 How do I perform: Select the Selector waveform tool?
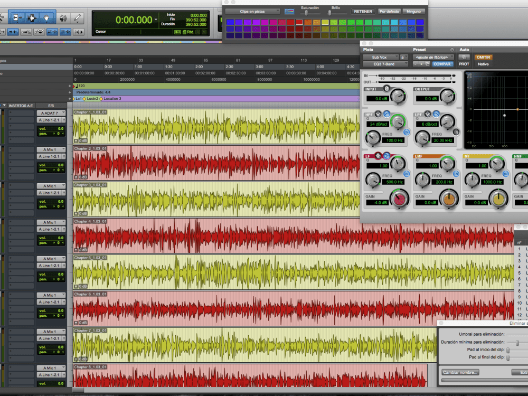(x=32, y=18)
